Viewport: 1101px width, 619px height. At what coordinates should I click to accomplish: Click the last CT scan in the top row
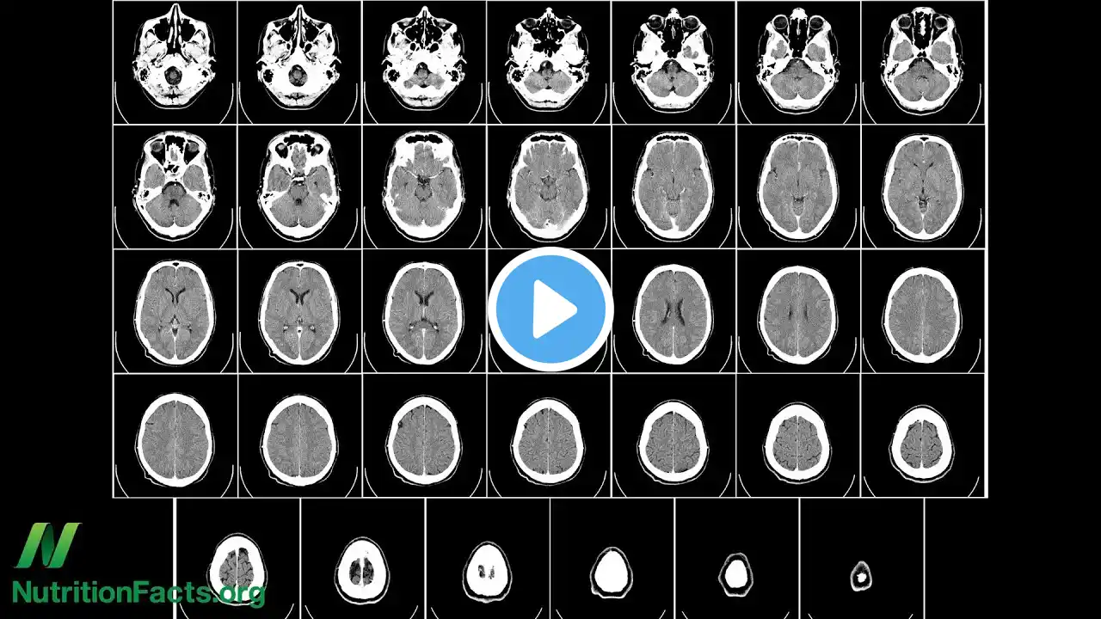point(923,62)
